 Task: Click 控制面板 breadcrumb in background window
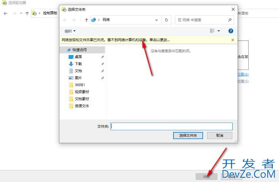click(50, 13)
